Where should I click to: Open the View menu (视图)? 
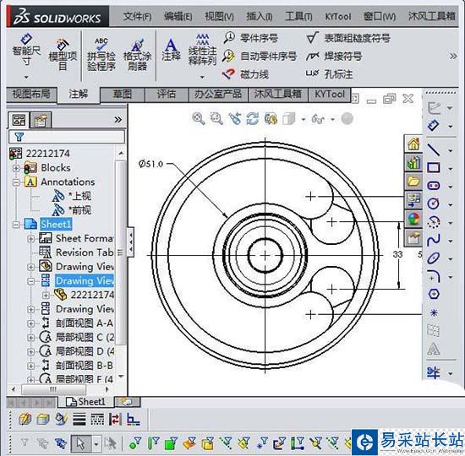[x=219, y=16]
